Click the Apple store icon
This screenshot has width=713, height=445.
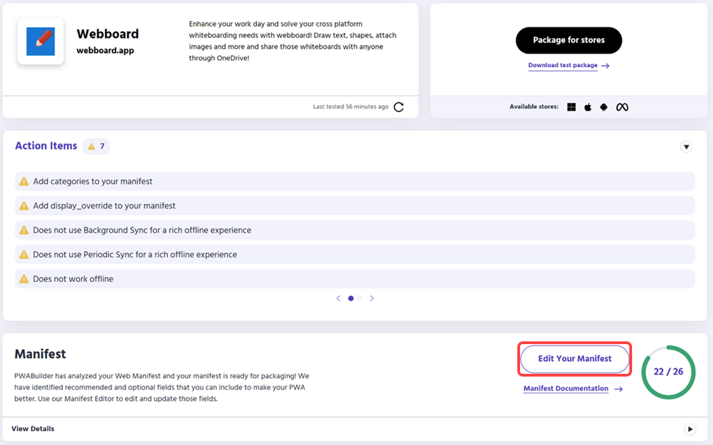(x=588, y=107)
